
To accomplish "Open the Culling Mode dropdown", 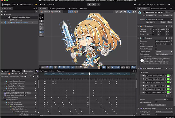I will (x=163, y=54).
